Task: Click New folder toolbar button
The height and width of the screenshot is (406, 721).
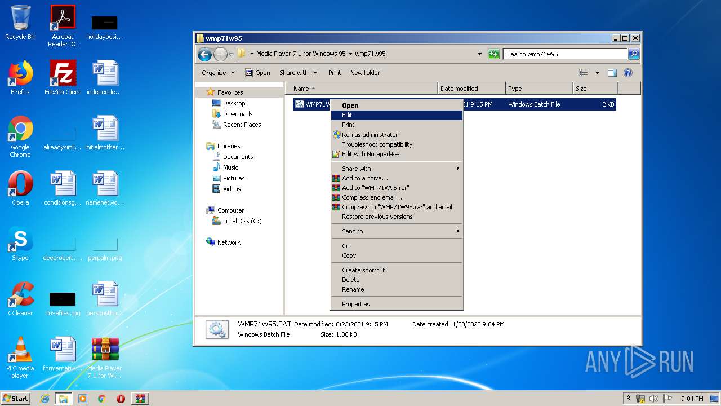Action: [365, 73]
